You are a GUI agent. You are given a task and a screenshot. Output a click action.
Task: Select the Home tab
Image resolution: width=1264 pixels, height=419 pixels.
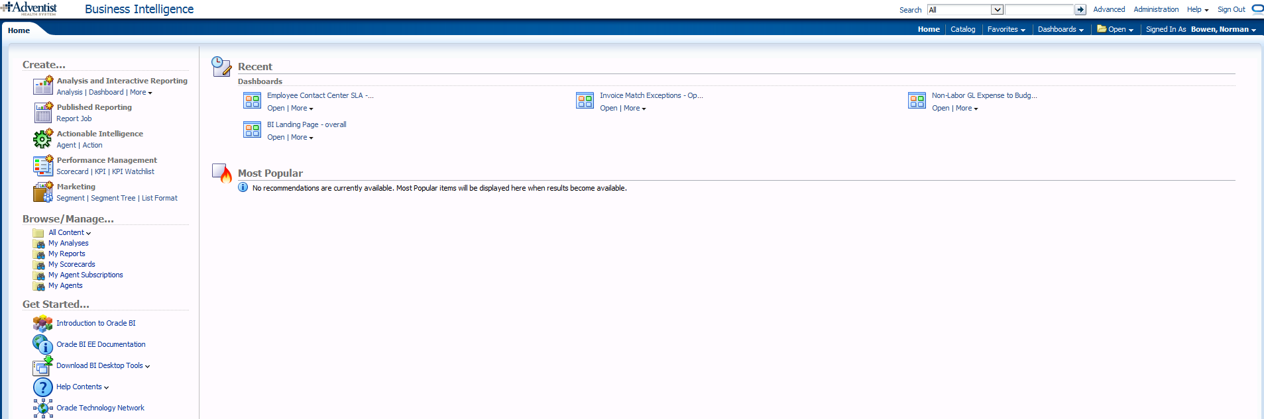click(x=19, y=30)
